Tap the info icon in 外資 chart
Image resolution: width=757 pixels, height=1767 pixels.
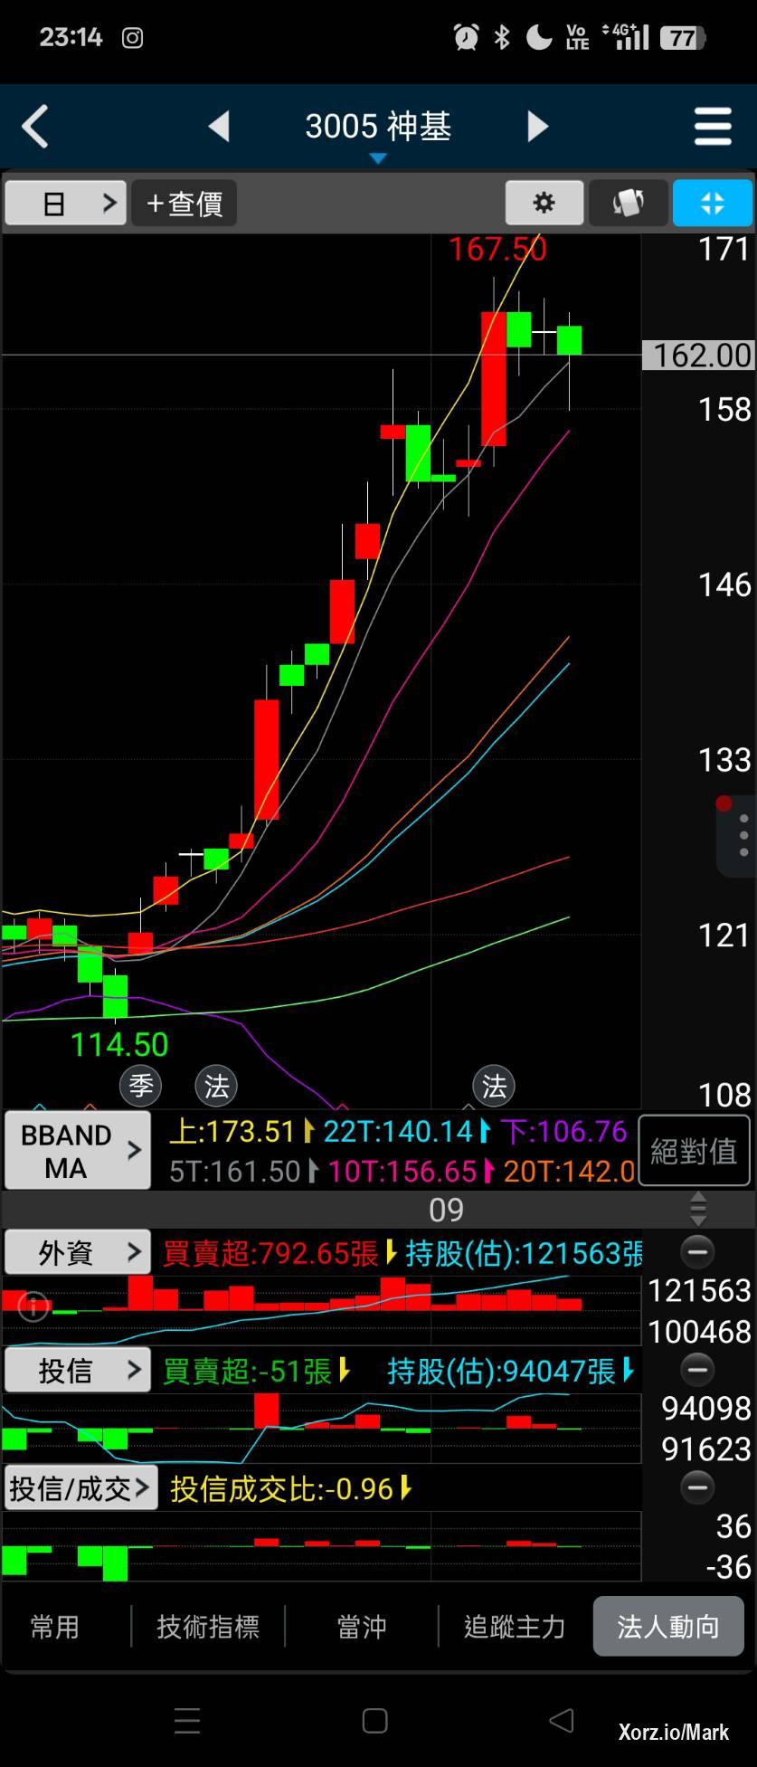pos(33,1306)
